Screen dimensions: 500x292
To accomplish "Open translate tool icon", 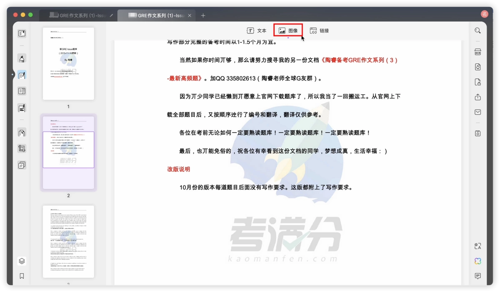I will pyautogui.click(x=477, y=246).
